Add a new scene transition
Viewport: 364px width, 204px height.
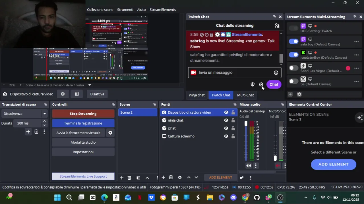pyautogui.click(x=28, y=131)
